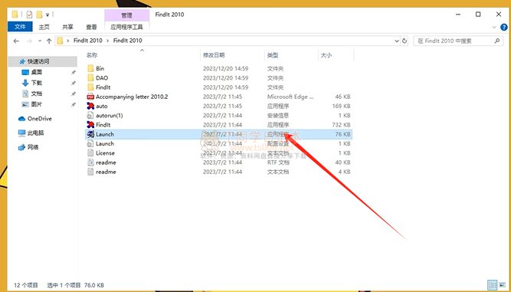Open the File (文件) menu
511x292 pixels.
click(x=20, y=27)
